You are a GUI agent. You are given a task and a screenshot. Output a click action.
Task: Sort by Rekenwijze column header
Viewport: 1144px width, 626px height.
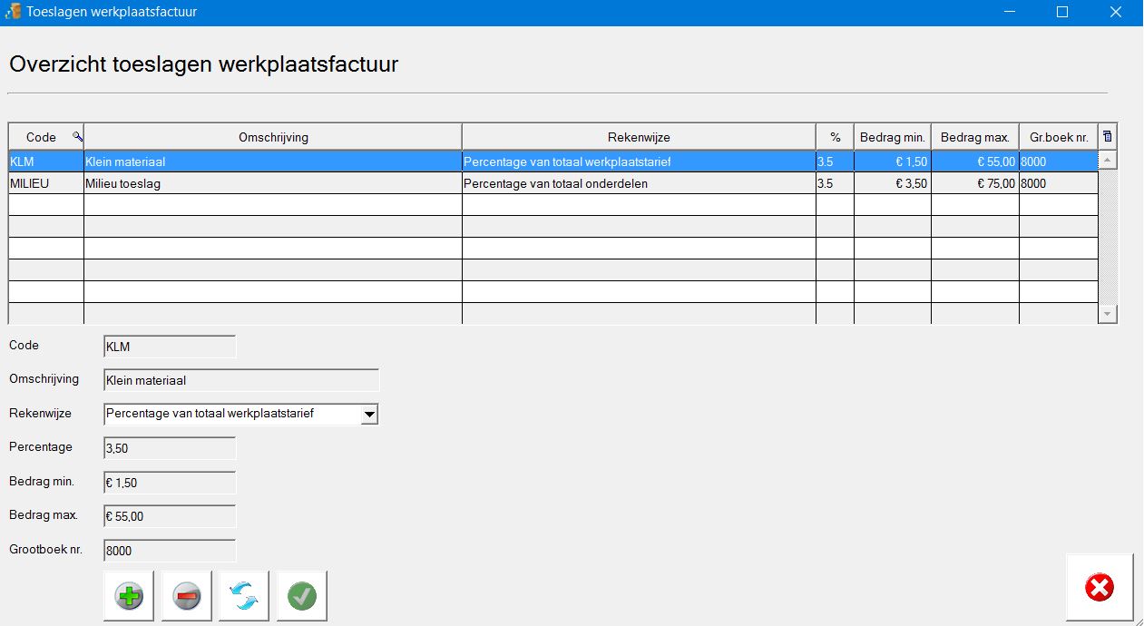click(x=639, y=137)
